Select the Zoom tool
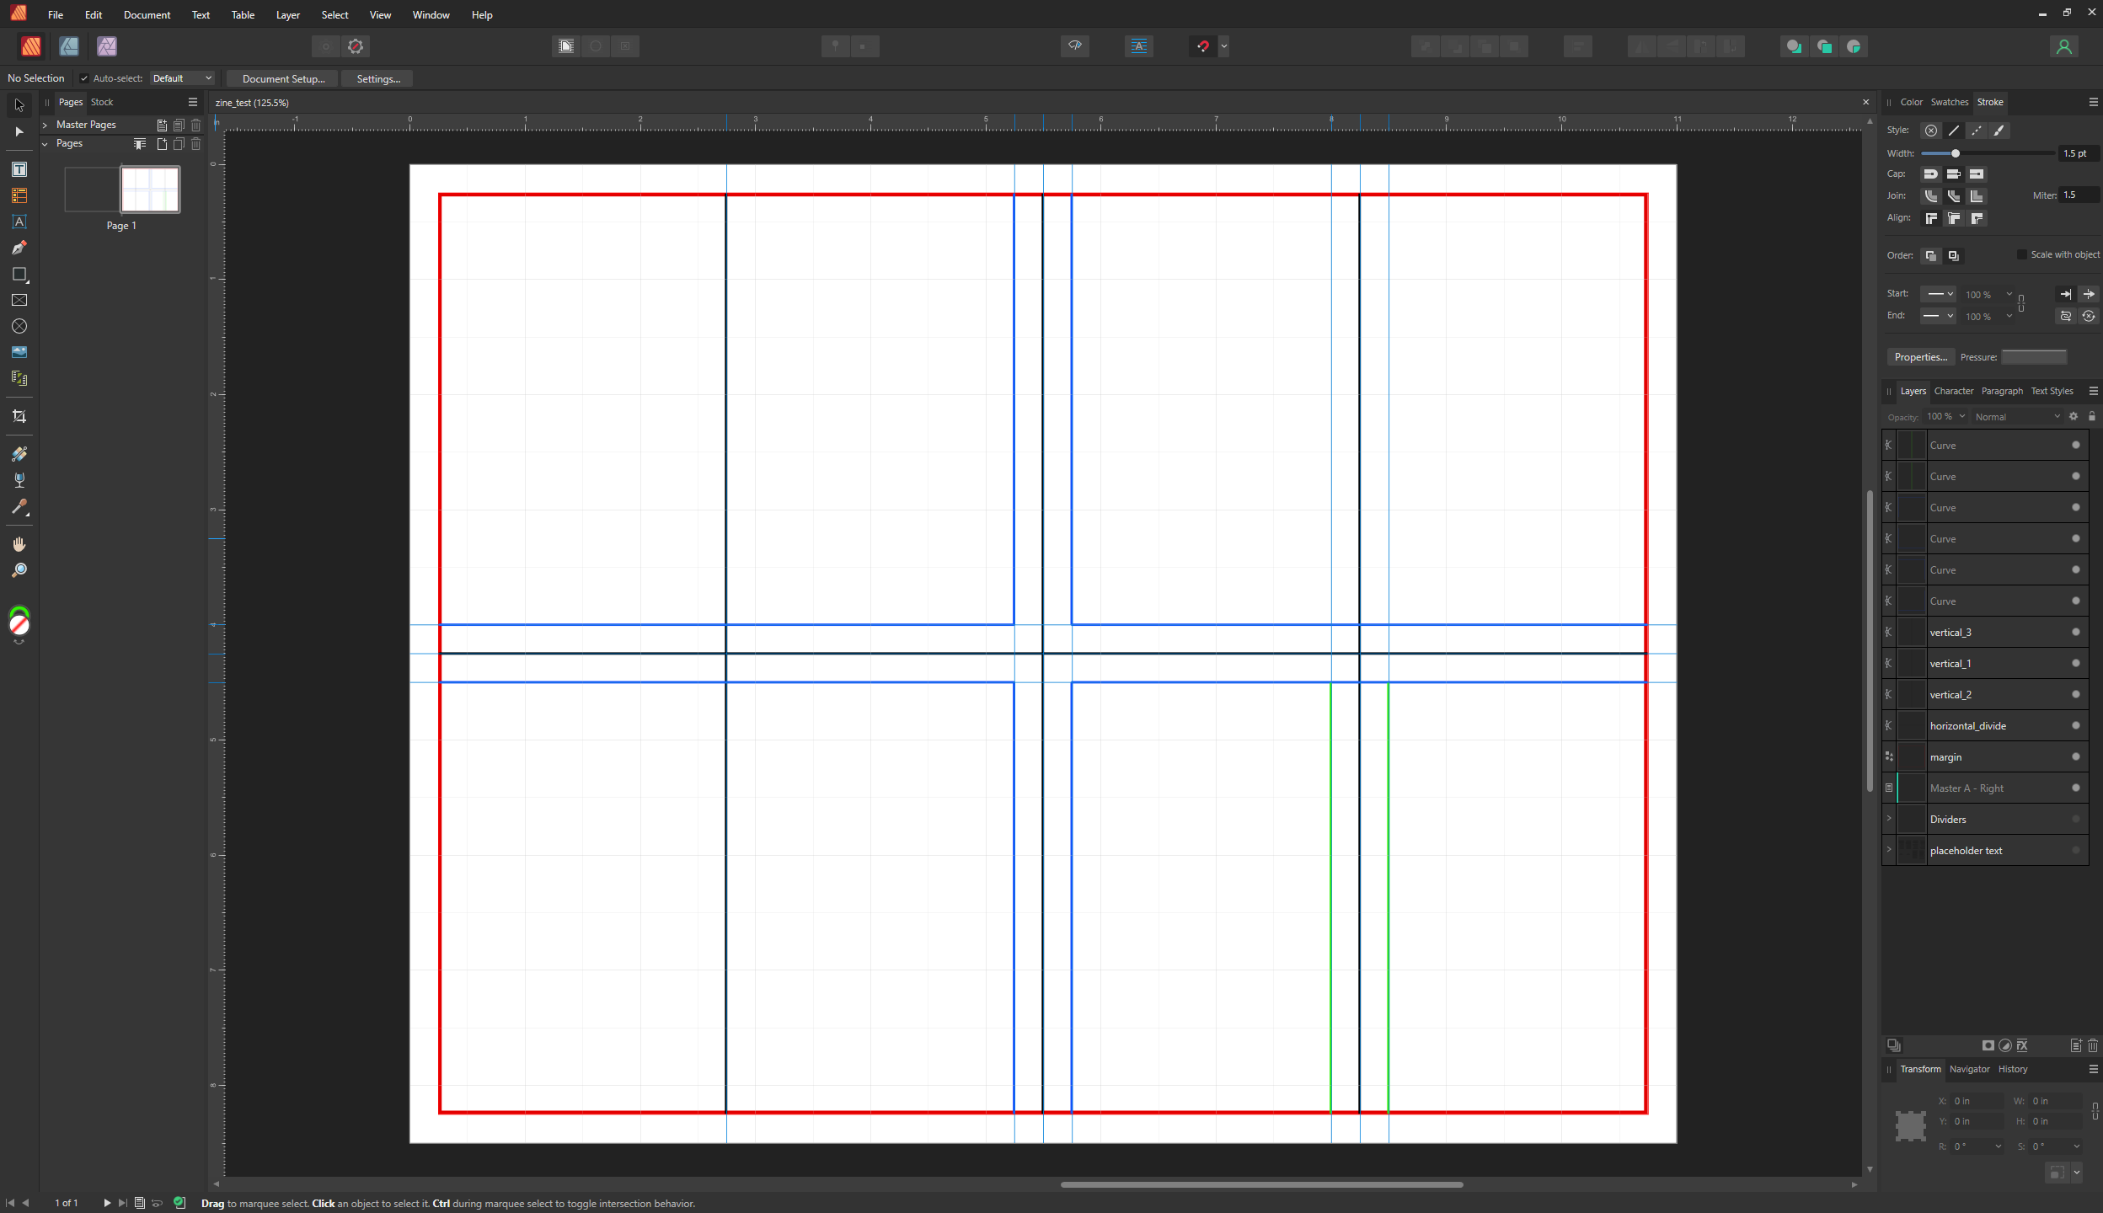This screenshot has width=2103, height=1213. click(x=19, y=570)
